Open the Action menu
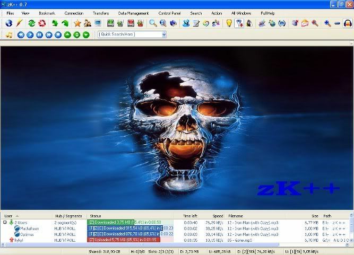The image size is (354, 255). (x=217, y=13)
